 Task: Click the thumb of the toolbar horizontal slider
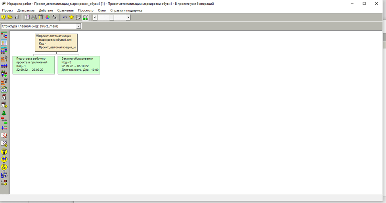(112, 17)
